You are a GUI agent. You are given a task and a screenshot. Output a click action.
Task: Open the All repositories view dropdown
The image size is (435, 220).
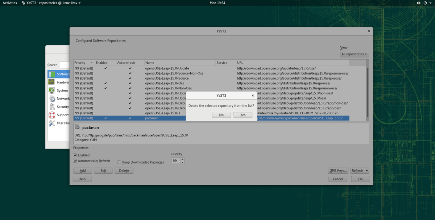click(x=355, y=54)
